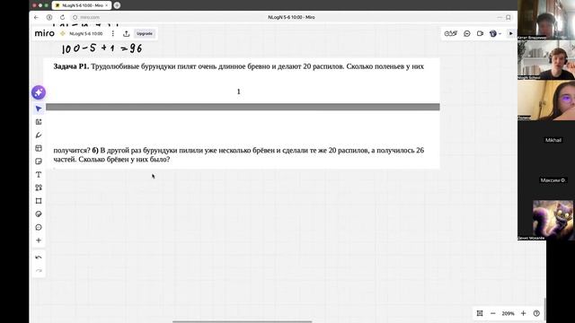Image resolution: width=575 pixels, height=323 pixels.
Task: Click the user avatar in the top bar
Action: (493, 33)
